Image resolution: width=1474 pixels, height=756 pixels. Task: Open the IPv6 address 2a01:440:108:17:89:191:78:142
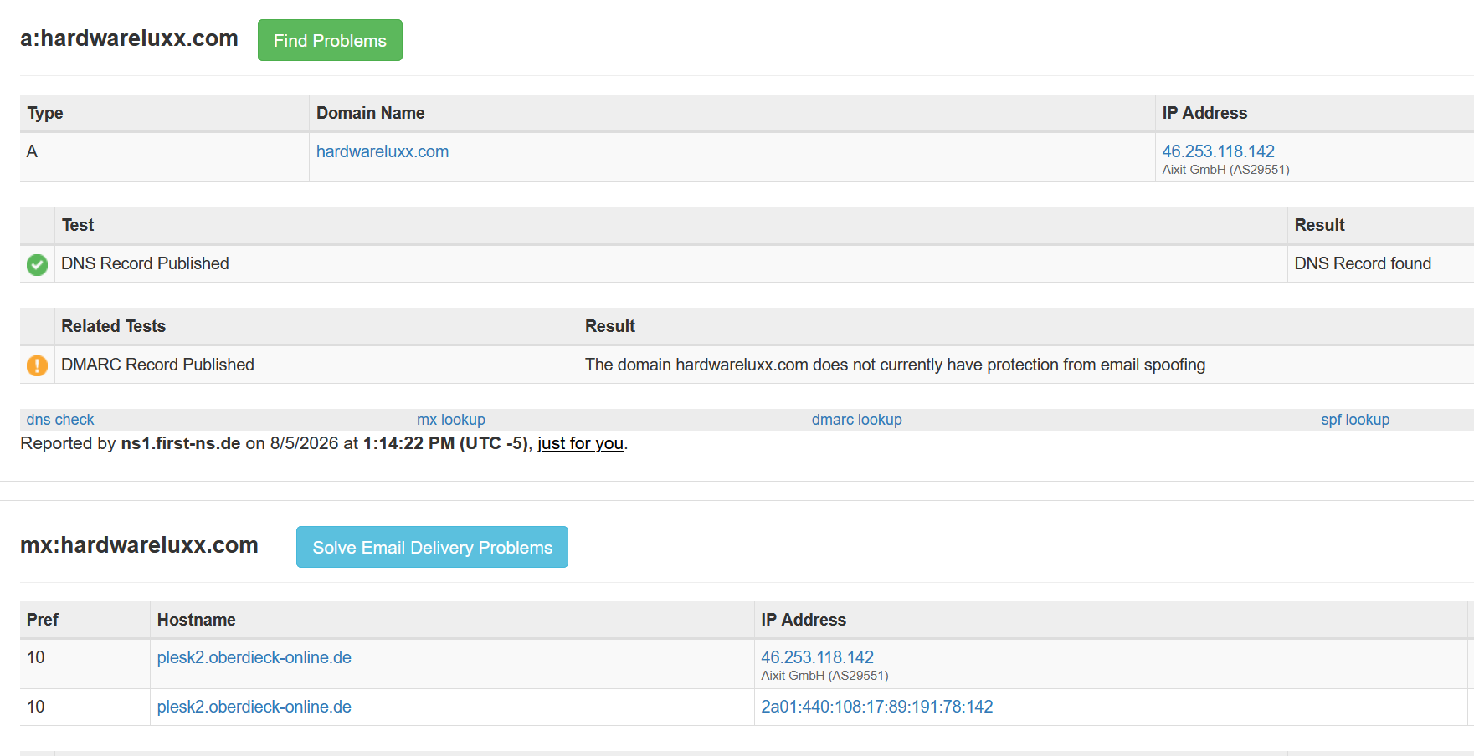(876, 707)
